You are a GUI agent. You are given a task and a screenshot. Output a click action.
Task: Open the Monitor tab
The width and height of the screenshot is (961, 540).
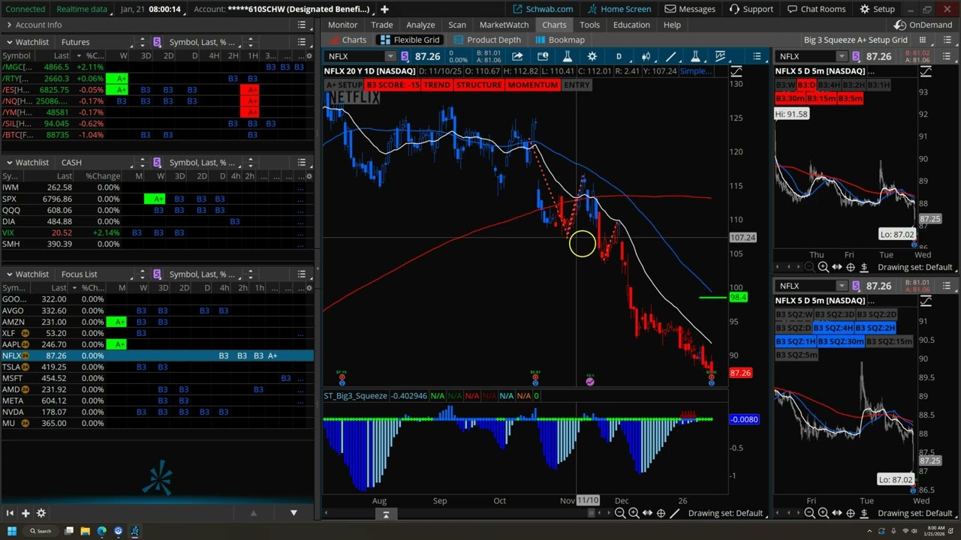(342, 25)
